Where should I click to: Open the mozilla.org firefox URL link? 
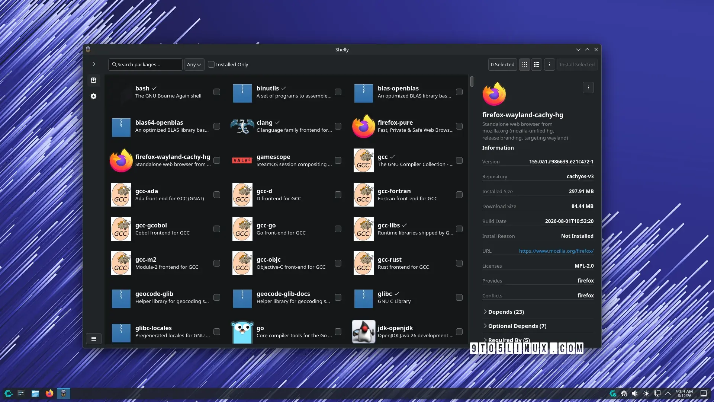[556, 251]
